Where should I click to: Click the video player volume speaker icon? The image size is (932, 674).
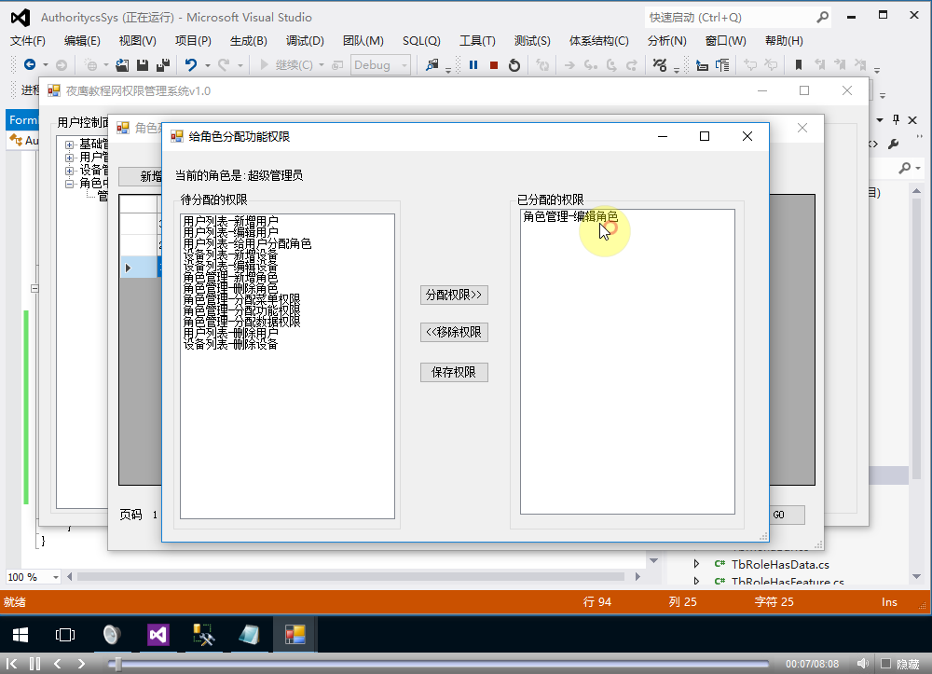tap(862, 664)
